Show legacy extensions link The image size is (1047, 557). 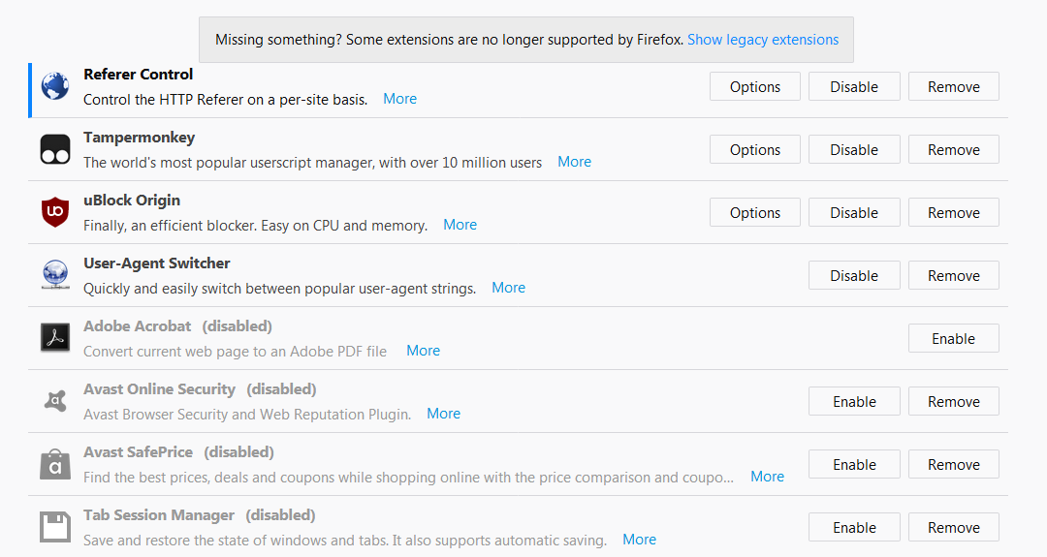click(x=763, y=40)
